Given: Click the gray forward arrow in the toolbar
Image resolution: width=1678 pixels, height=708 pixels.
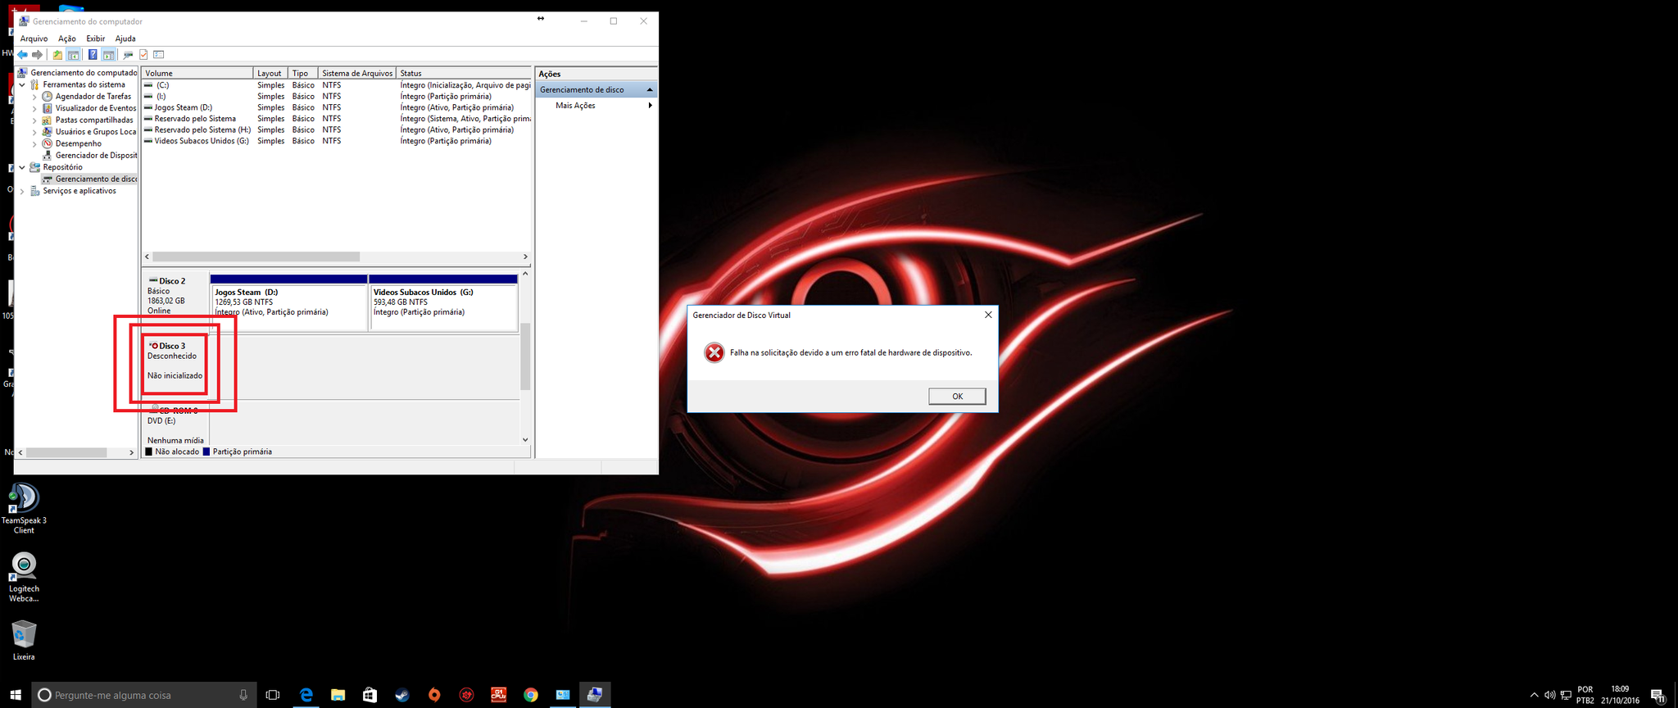Looking at the screenshot, I should point(37,55).
